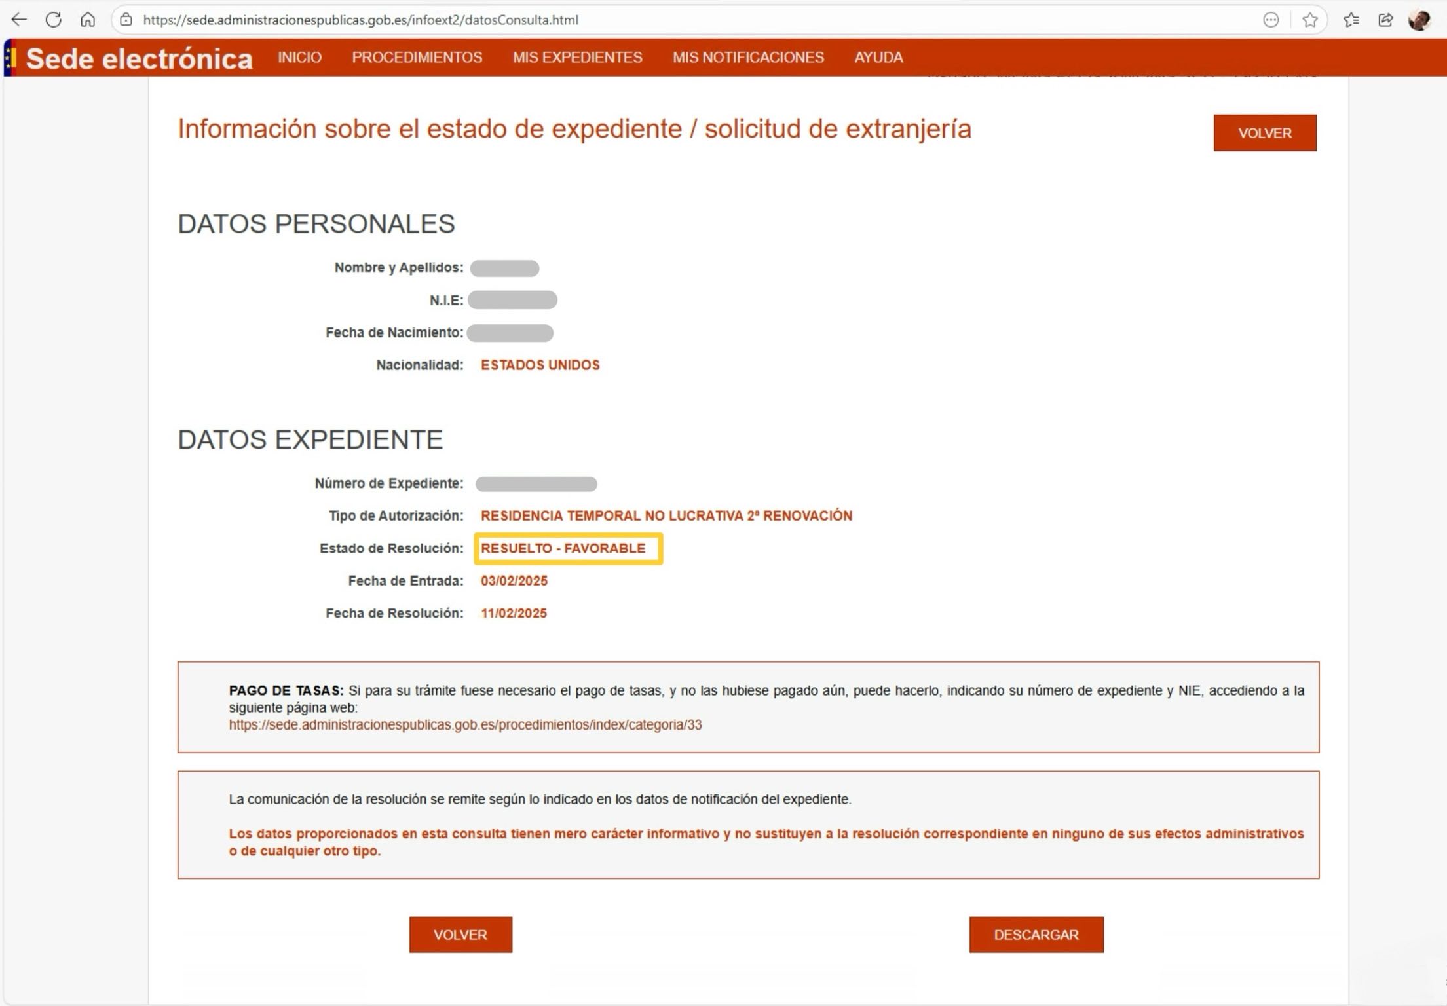This screenshot has width=1447, height=1006.
Task: Click the Número de Expediente label
Action: point(389,483)
